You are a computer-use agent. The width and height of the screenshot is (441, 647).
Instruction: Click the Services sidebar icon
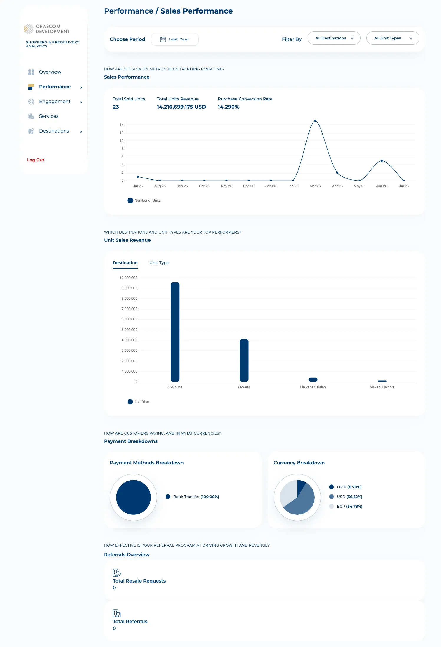(x=31, y=116)
